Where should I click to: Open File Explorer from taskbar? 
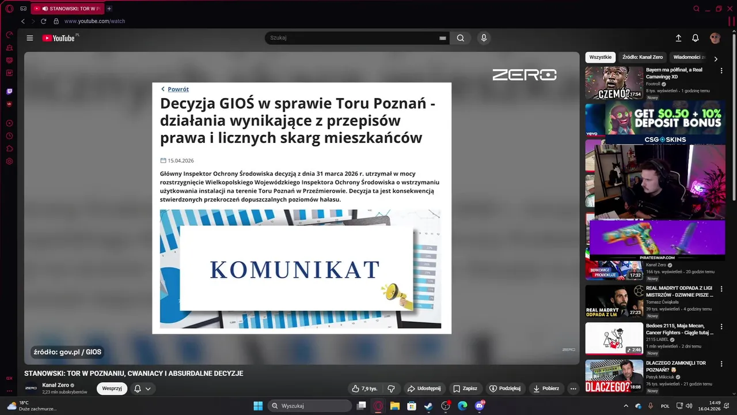(395, 406)
